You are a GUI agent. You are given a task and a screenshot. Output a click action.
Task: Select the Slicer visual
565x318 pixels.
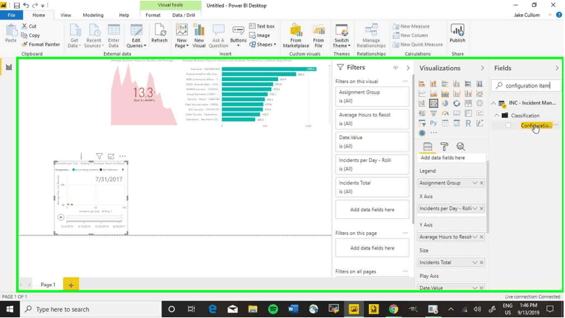[422, 123]
